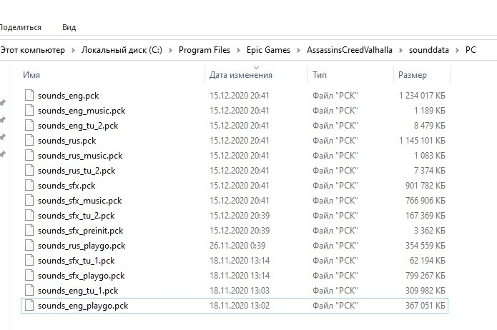This screenshot has height=330, width=497.
Task: Open the Вид ribbon tab
Action: [69, 27]
